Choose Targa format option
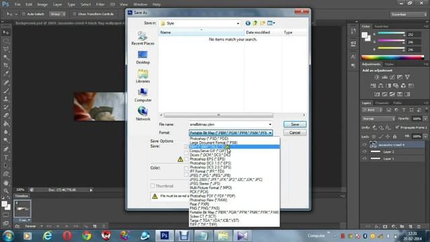The height and width of the screenshot is (242, 430). point(214,220)
